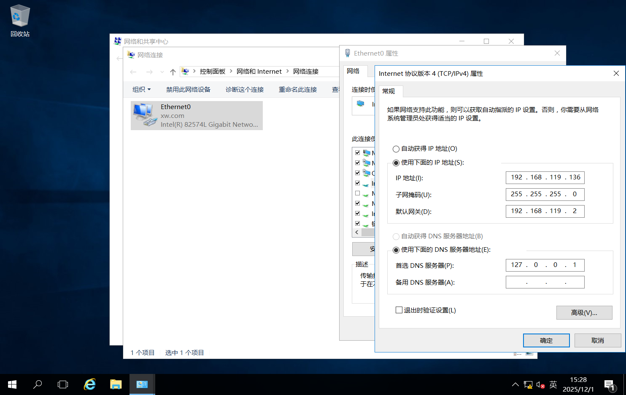Click the up navigation arrow in Explorer
The height and width of the screenshot is (395, 626).
click(173, 71)
